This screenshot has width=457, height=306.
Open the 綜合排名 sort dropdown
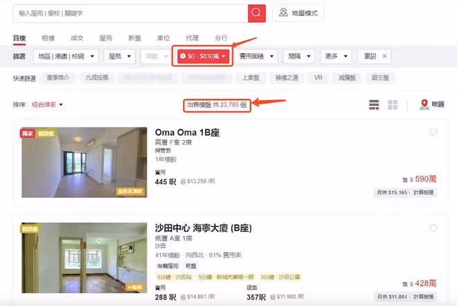pyautogui.click(x=47, y=105)
